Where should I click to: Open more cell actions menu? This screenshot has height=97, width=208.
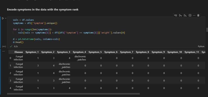tap(194, 15)
